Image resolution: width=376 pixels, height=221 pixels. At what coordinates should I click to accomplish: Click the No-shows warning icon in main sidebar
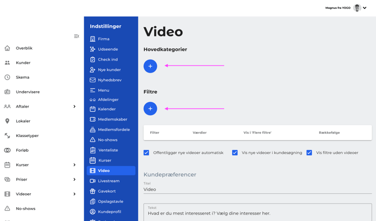tap(8, 208)
